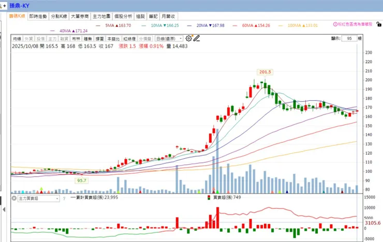Toggle the 投信 overlay button
This screenshot has height=242, width=383.
coord(40,39)
